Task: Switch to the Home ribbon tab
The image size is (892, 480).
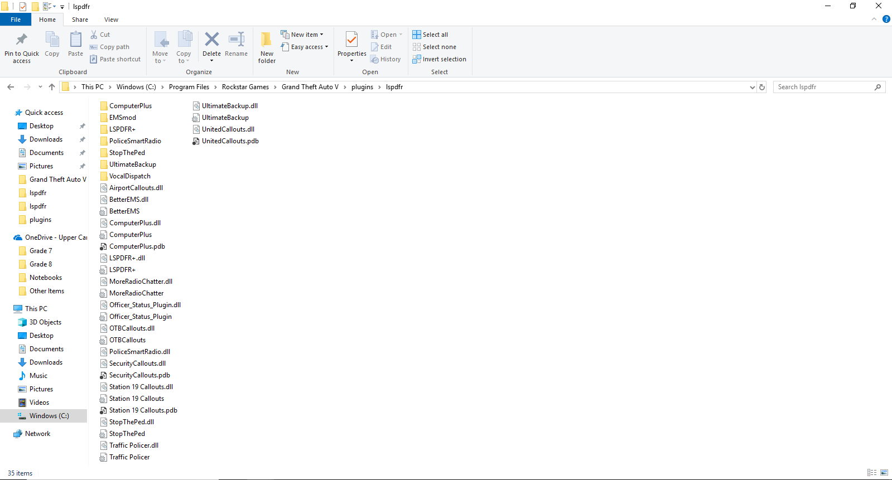Action: (47, 20)
